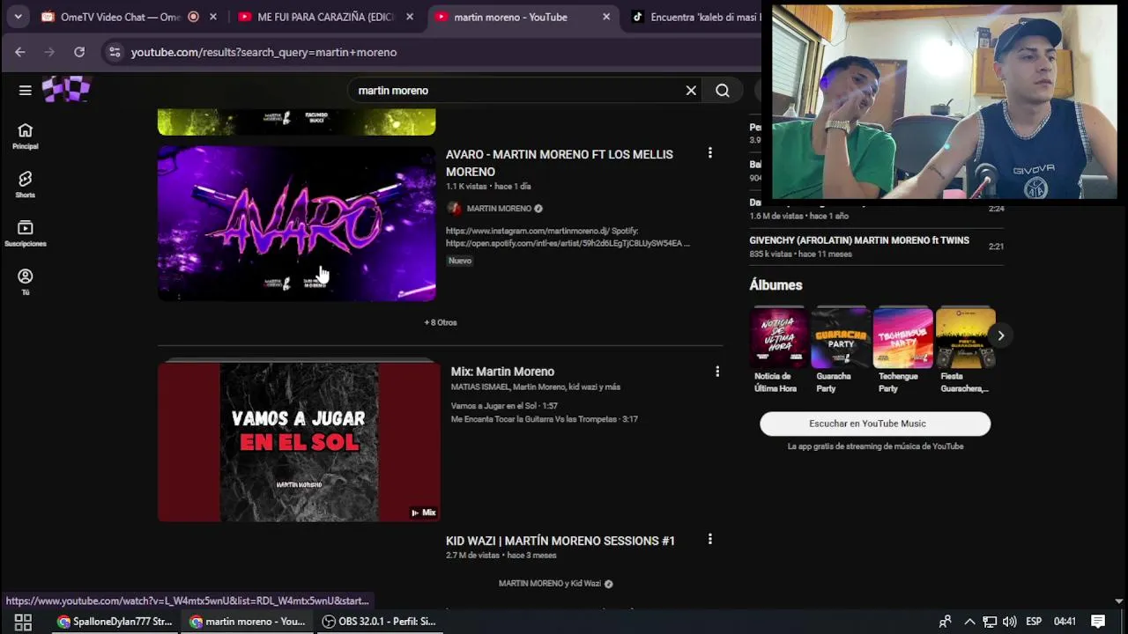View site information icon in address bar

pyautogui.click(x=114, y=52)
